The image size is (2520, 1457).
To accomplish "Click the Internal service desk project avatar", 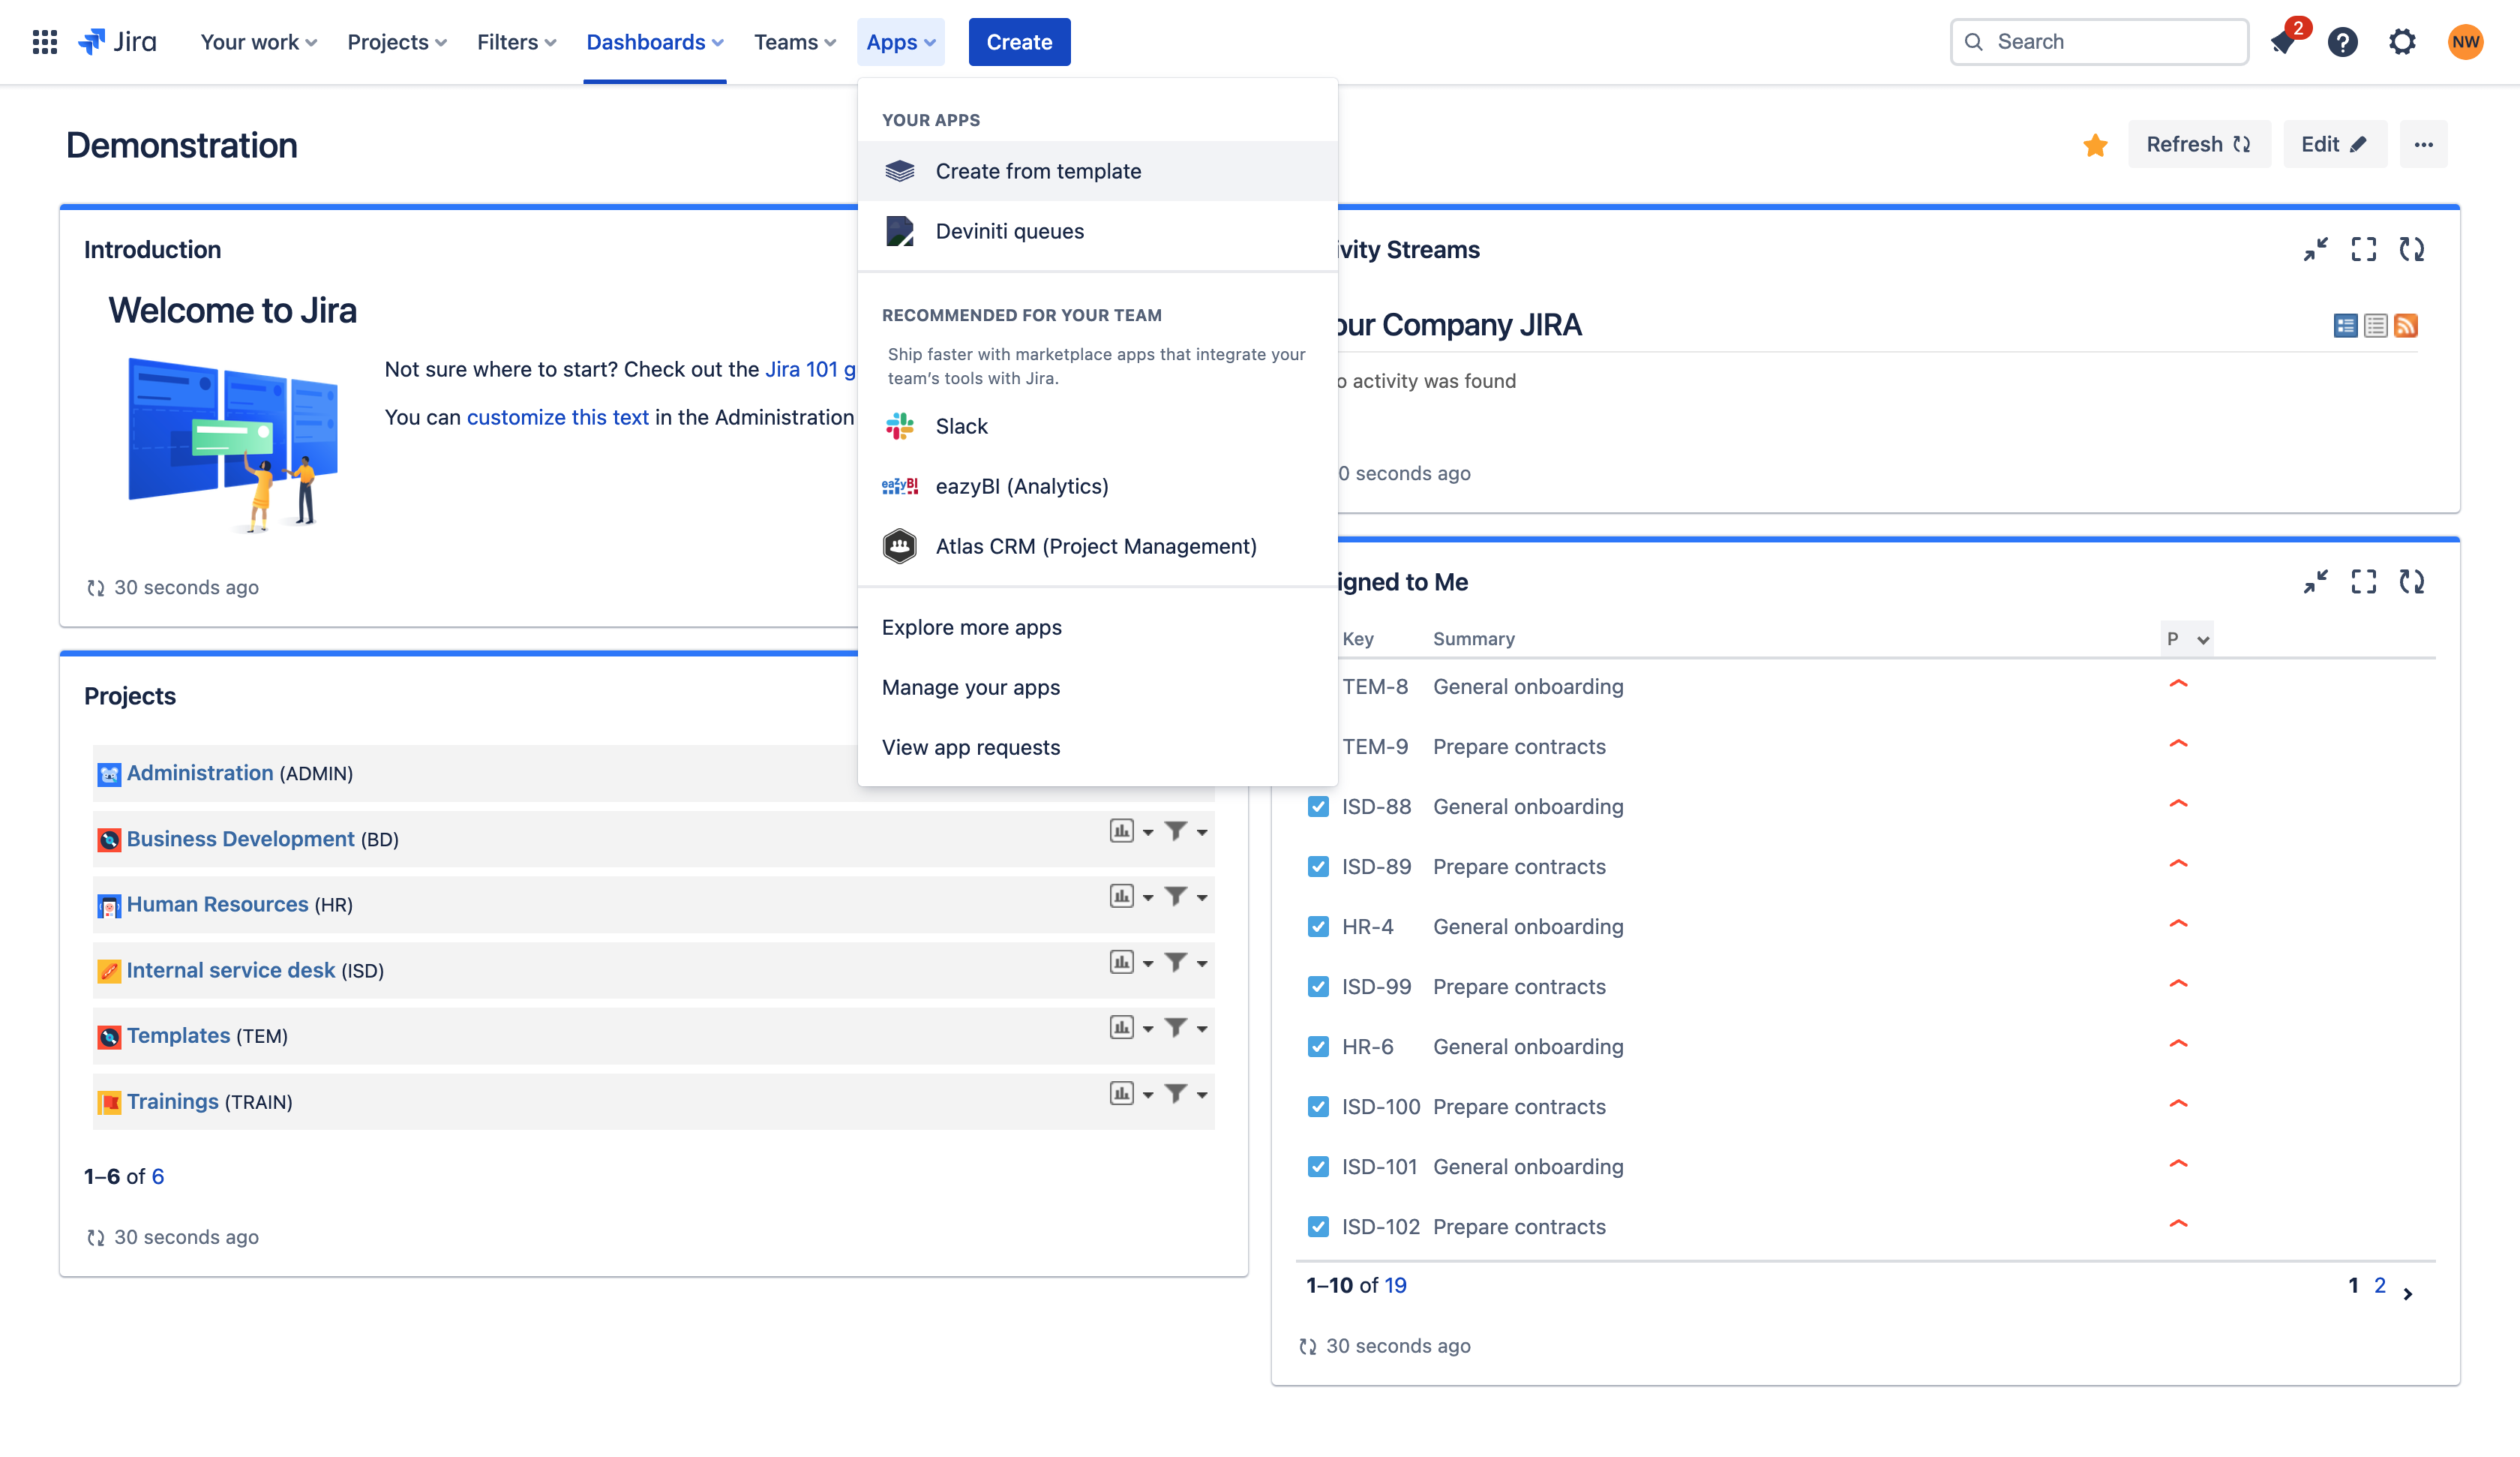I will 109,971.
